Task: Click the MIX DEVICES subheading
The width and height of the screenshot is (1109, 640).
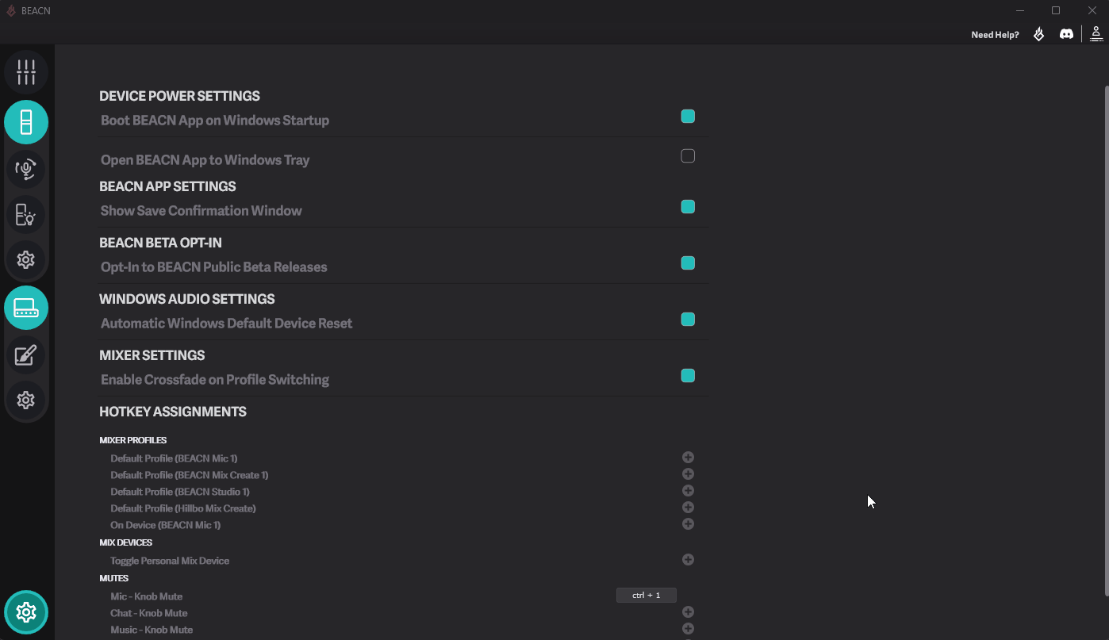Action: pos(125,542)
